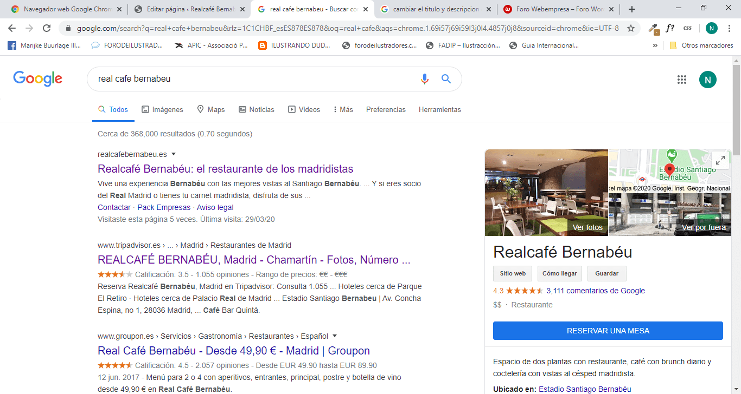Screen dimensions: 741x394
Task: Click the Chrome address bar URL
Action: (347, 28)
